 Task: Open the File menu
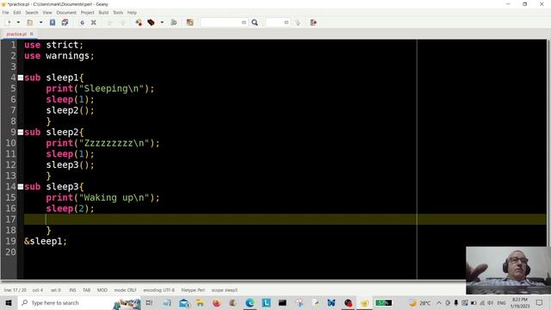click(x=6, y=13)
